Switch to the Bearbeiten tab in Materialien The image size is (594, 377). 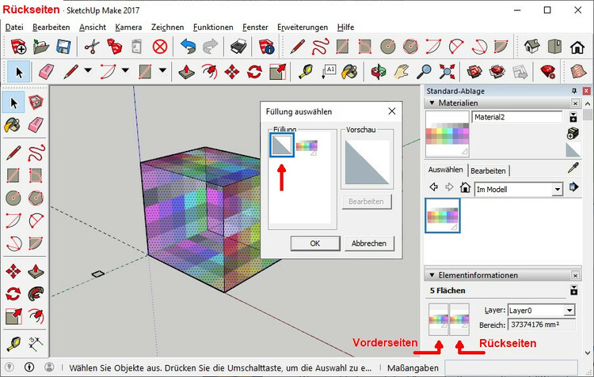pos(488,170)
